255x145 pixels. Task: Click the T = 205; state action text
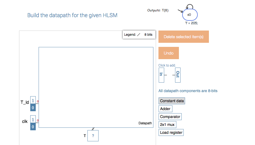[x=191, y=23]
